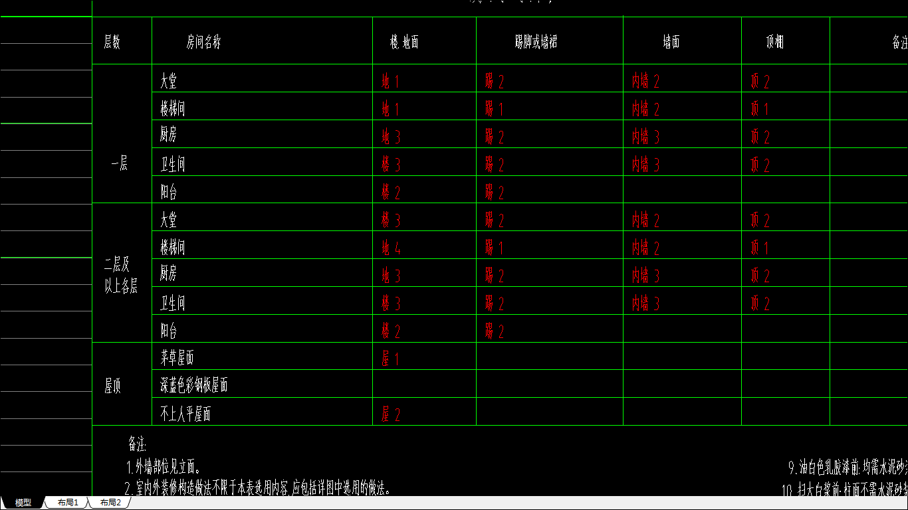Click 踢 2 in 一层 大堂 row
Viewport: 908px width, 510px height.
click(495, 82)
